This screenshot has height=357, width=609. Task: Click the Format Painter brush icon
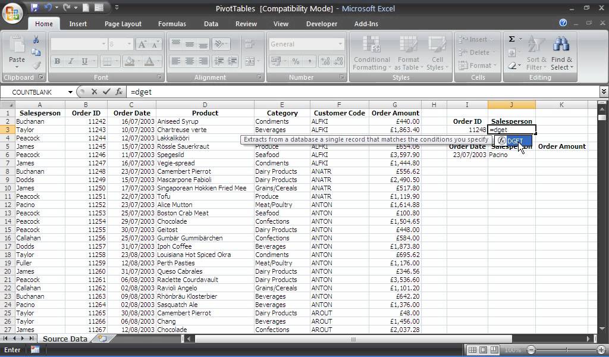click(x=36, y=65)
